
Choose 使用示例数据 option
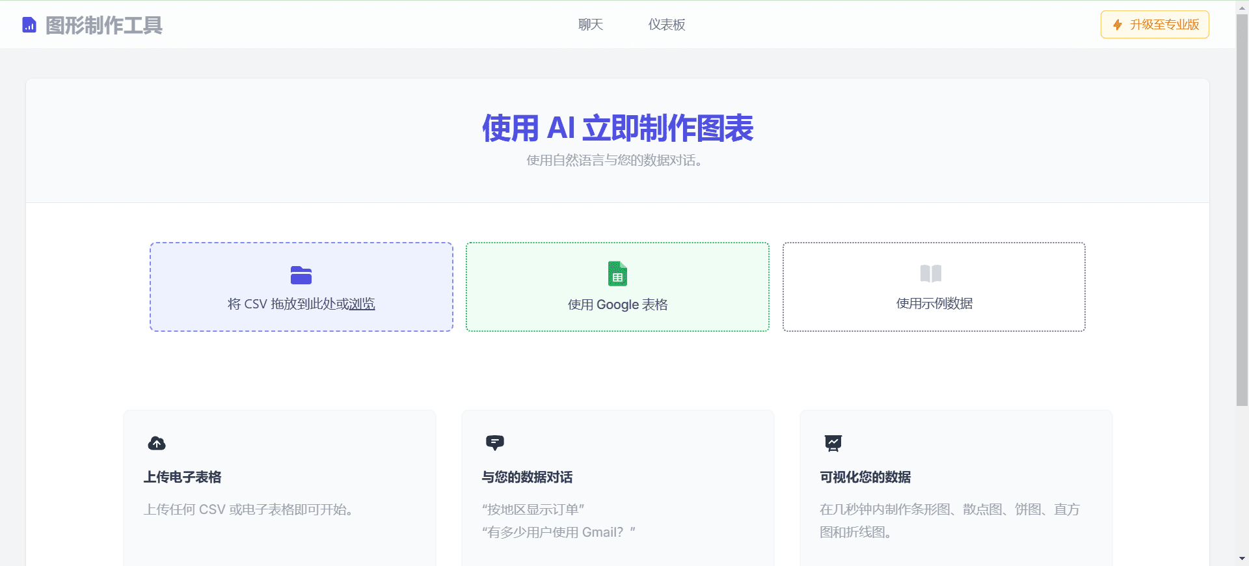click(x=934, y=287)
